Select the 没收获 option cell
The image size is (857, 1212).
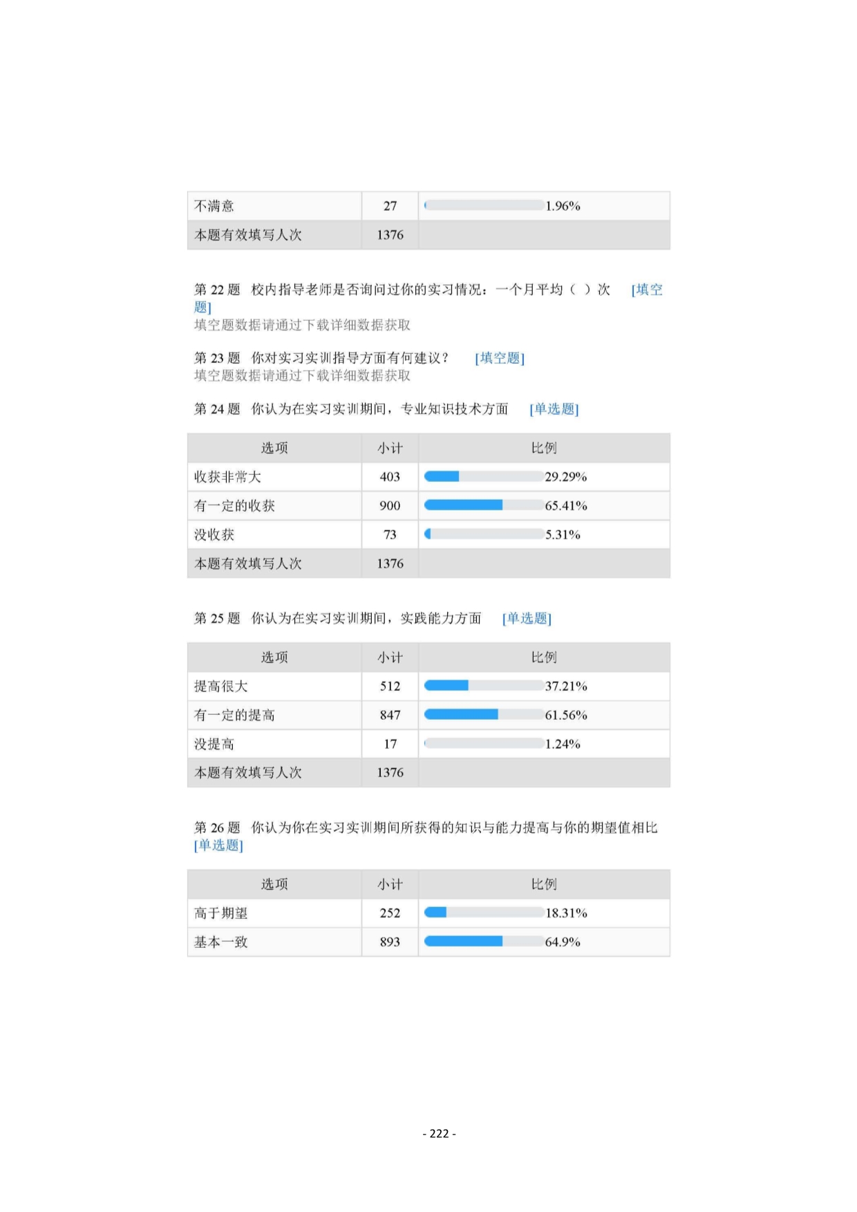214,534
